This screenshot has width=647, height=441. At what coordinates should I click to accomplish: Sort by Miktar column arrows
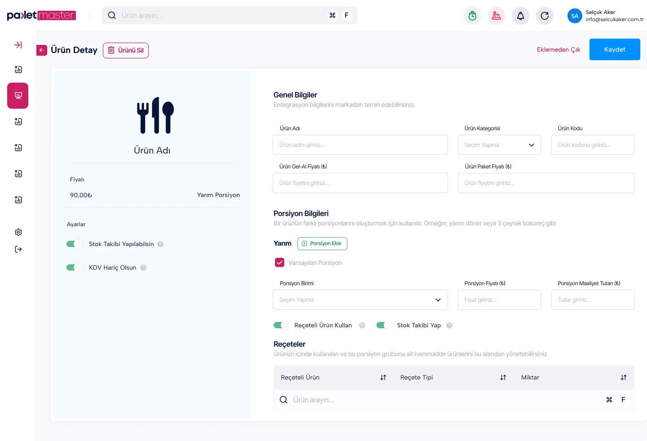(x=624, y=378)
